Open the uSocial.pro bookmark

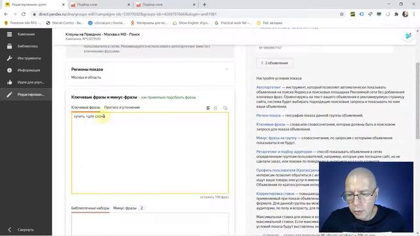pos(106,23)
